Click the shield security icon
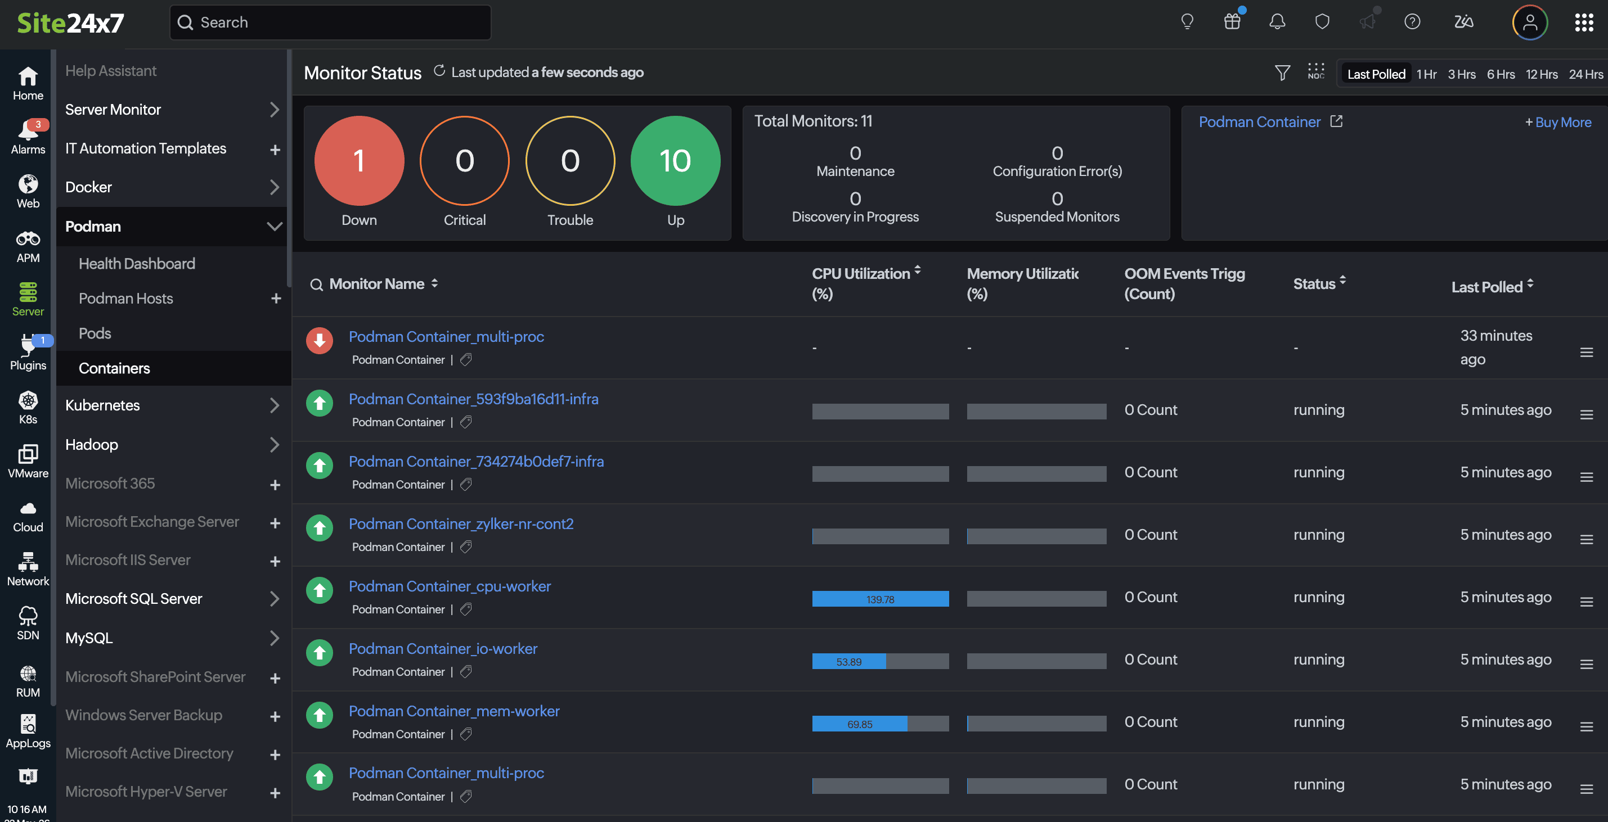1608x822 pixels. point(1322,22)
